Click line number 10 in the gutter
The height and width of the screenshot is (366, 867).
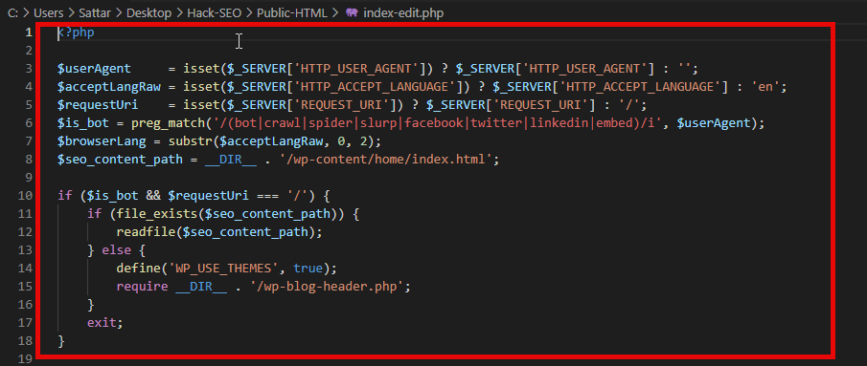coord(25,196)
